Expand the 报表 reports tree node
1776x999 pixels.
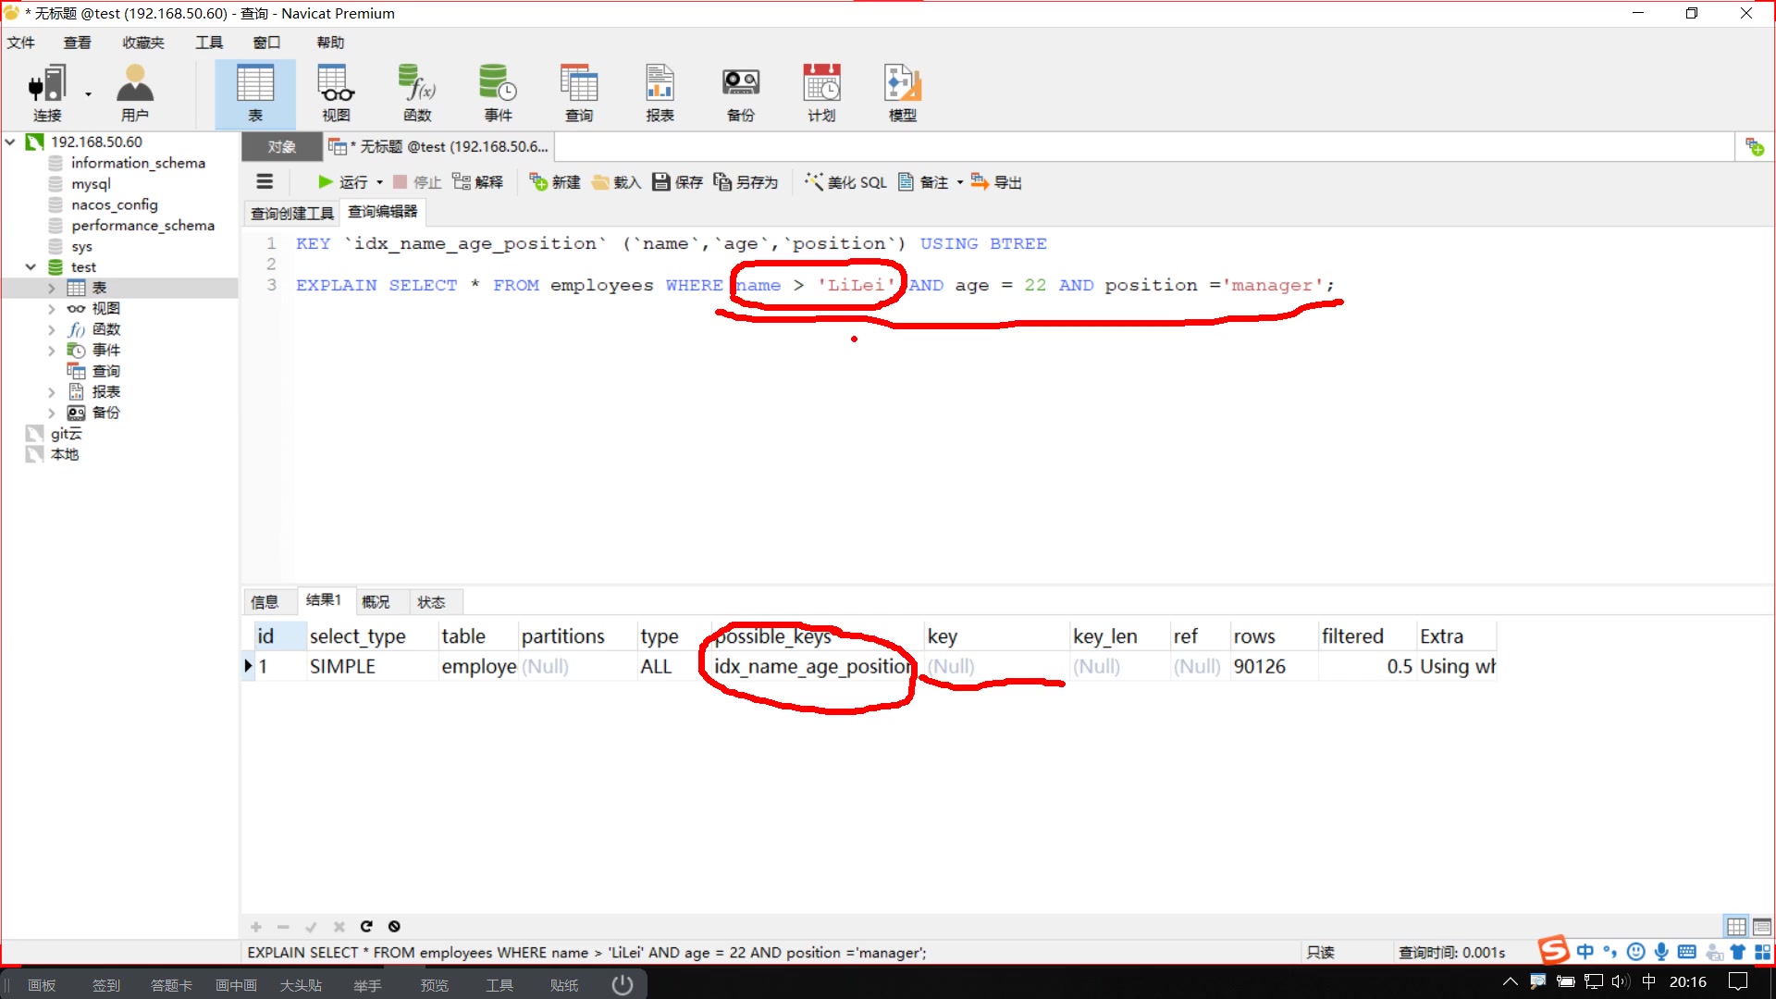pos(52,392)
